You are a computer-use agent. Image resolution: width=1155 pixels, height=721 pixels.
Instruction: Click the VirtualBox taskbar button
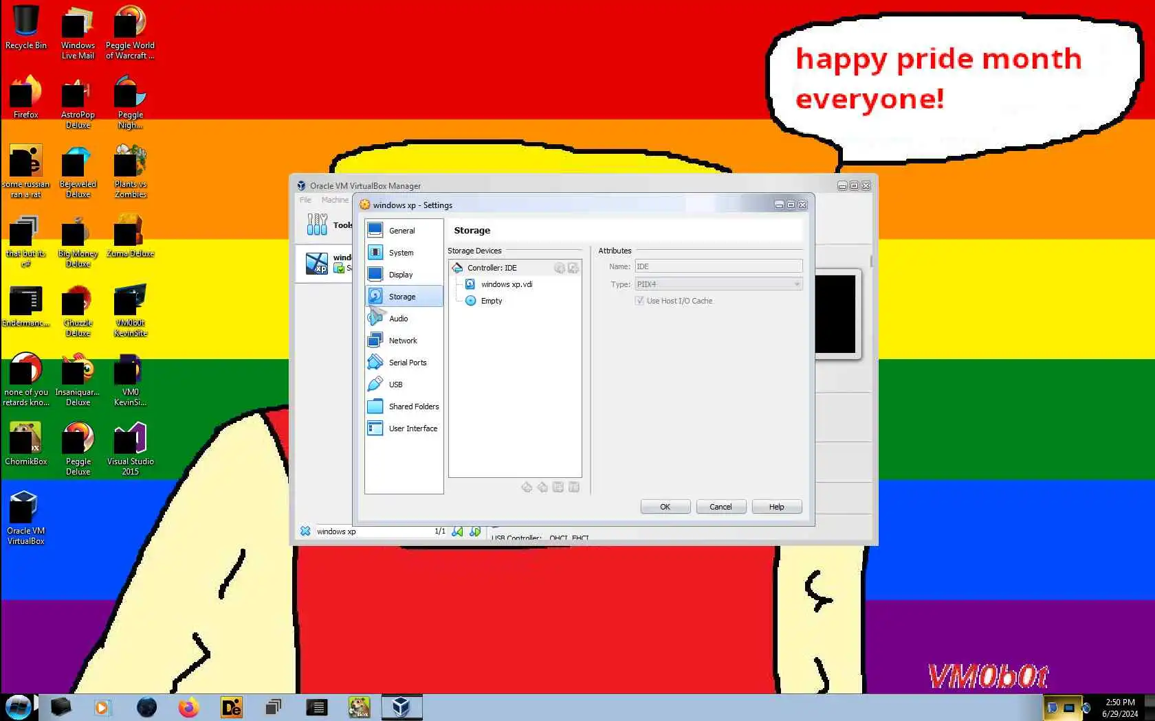pos(401,707)
